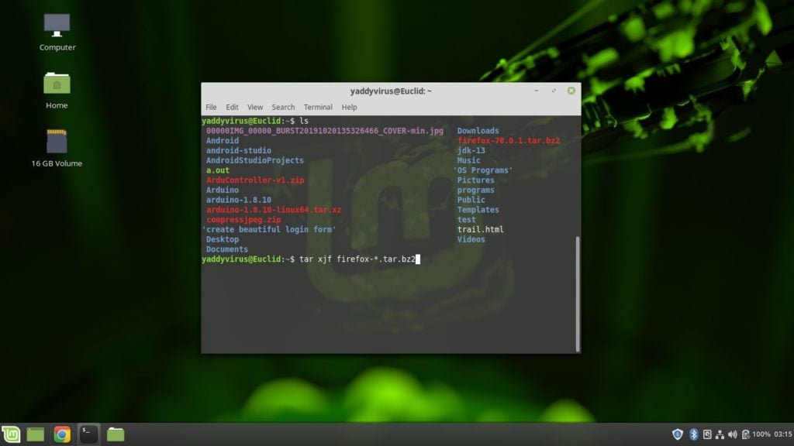Click the removable drives tray icon

pyautogui.click(x=707, y=434)
